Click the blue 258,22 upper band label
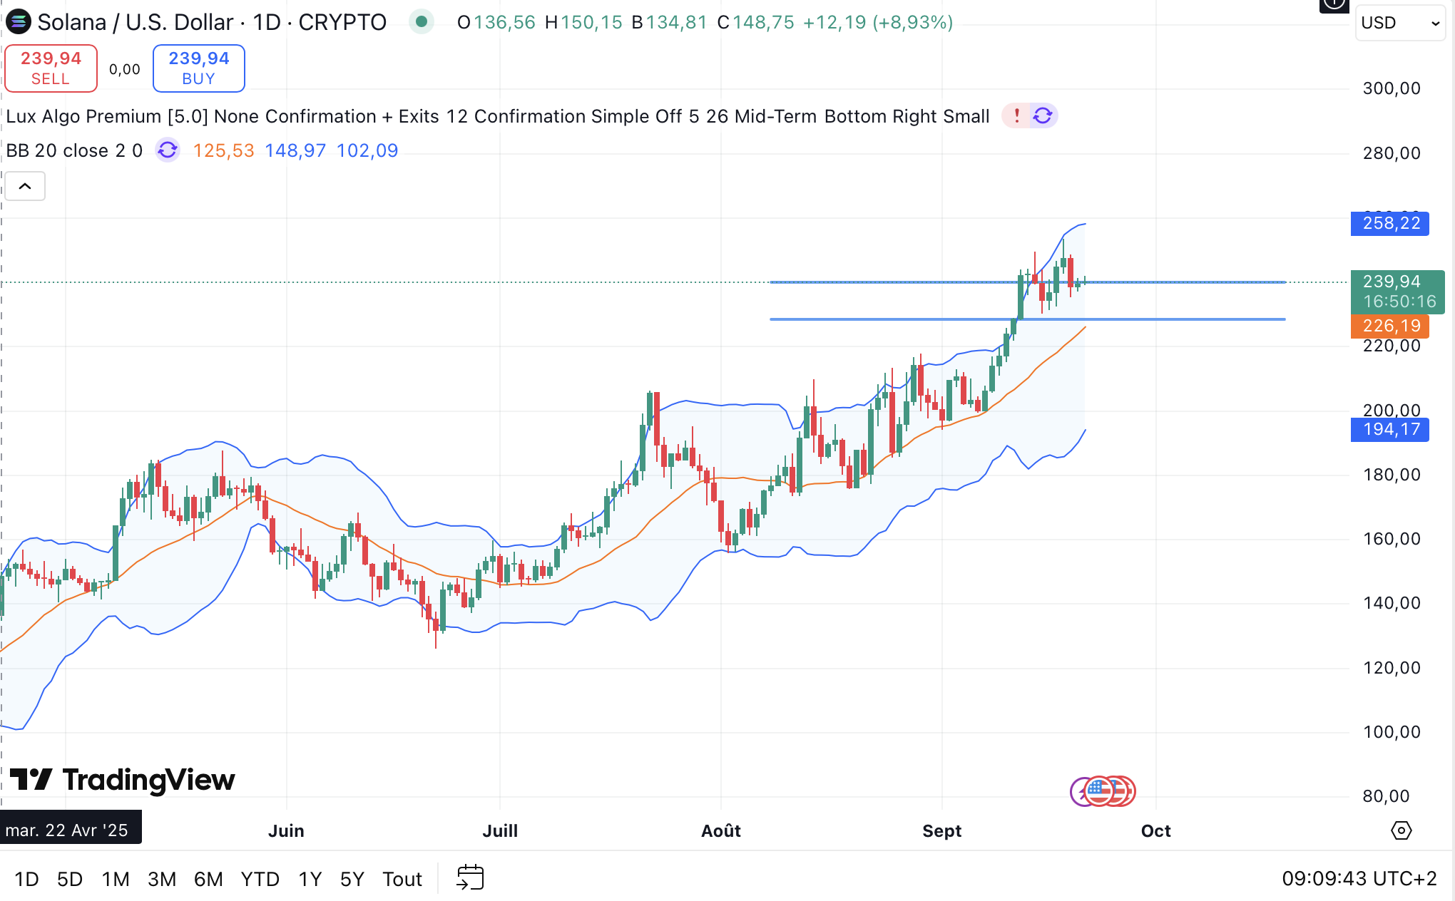 pos(1389,223)
